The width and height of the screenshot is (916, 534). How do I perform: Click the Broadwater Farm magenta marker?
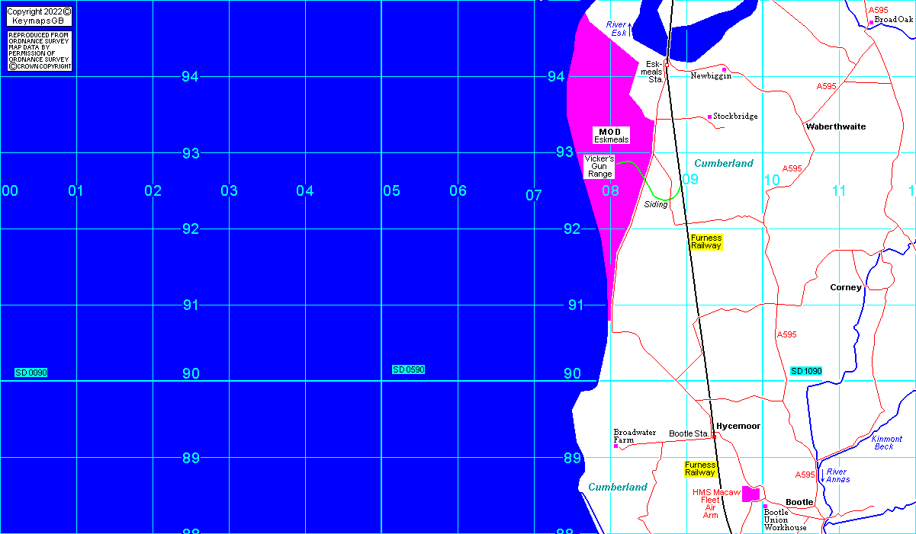(616, 446)
